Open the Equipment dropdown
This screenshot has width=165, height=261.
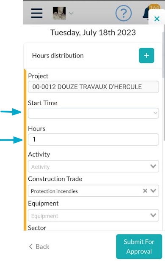[x=93, y=215]
